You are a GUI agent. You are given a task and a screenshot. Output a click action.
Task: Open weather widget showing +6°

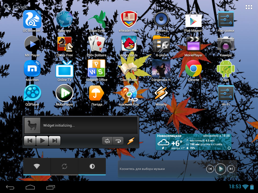pos(193,142)
